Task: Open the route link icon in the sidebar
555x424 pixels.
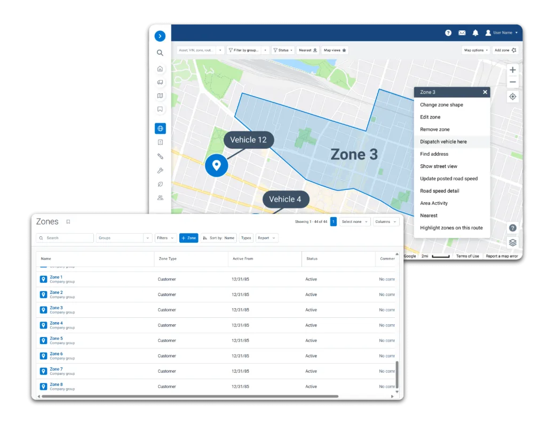Action: 160,156
